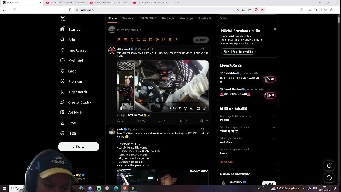Image resolution: width=341 pixels, height=192 pixels.
Task: Open Grok from the sidebar
Action: point(68,71)
